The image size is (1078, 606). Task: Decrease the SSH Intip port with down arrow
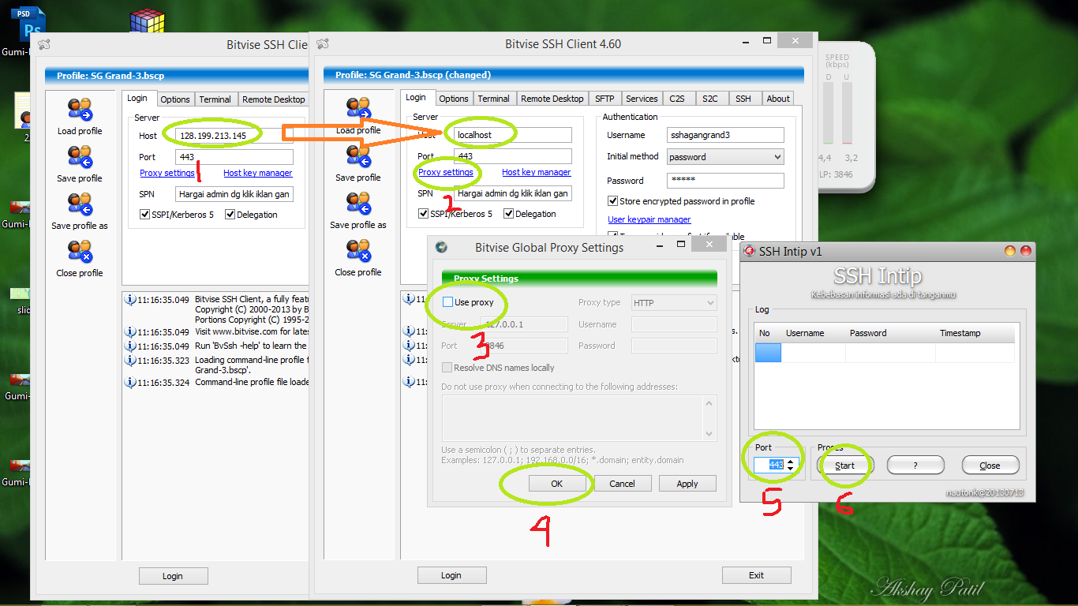(791, 469)
